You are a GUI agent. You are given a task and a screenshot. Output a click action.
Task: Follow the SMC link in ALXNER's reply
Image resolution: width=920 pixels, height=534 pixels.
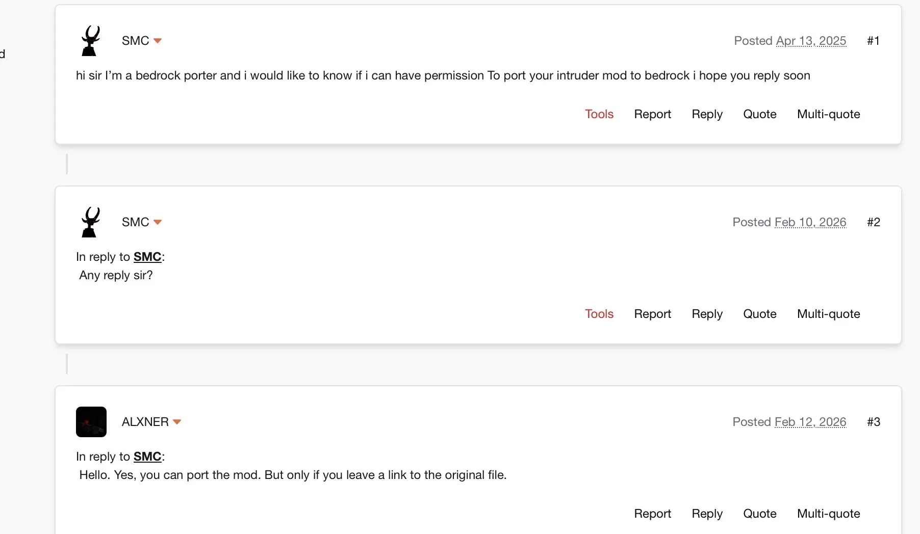pyautogui.click(x=147, y=457)
